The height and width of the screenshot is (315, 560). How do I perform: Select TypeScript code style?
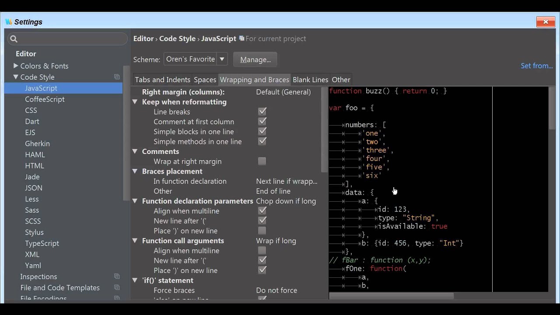coord(42,243)
